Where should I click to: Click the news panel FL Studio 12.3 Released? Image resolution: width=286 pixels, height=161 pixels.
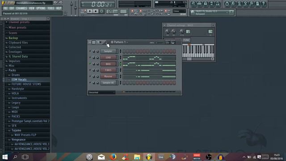pos(211,13)
